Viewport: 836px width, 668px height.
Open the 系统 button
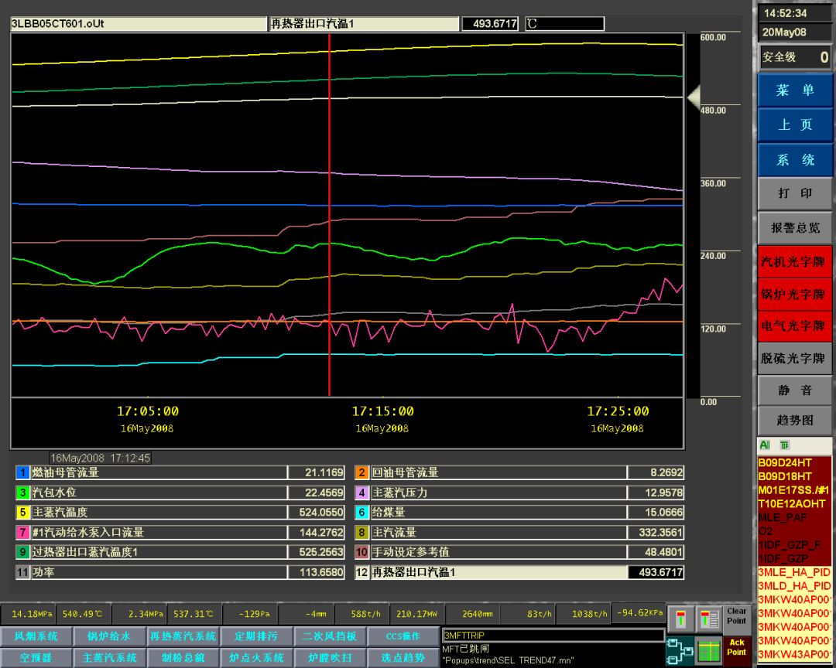tap(794, 160)
